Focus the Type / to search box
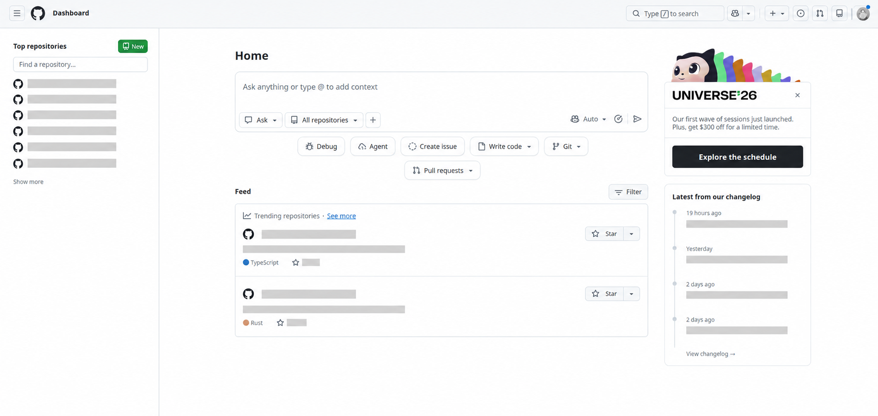Screen dimensions: 878x416 (x=675, y=13)
